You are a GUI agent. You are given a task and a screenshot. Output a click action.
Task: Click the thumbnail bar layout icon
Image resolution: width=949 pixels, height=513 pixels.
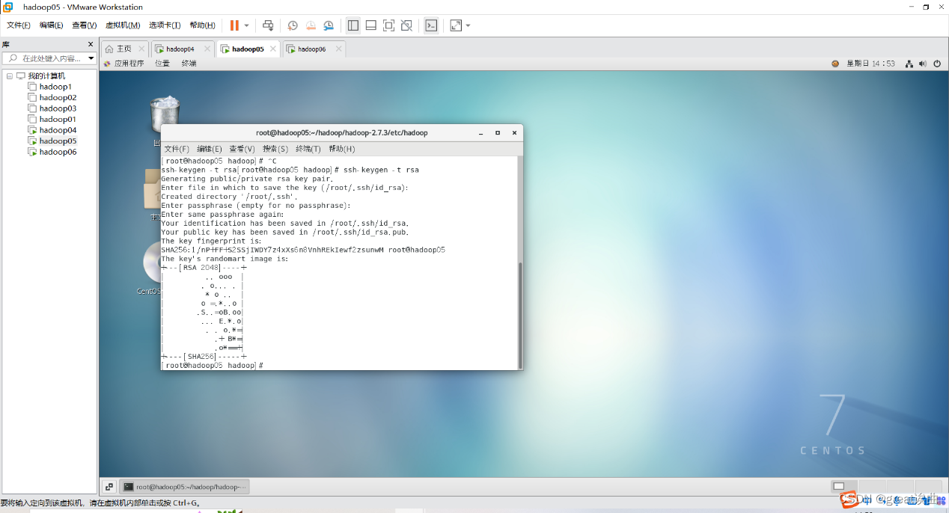click(x=371, y=25)
